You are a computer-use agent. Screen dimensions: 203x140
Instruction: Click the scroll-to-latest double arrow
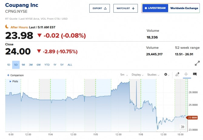click(x=183, y=127)
